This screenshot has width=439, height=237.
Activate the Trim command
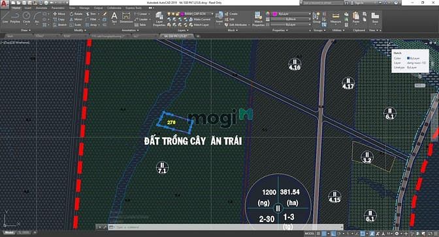[x=91, y=14]
